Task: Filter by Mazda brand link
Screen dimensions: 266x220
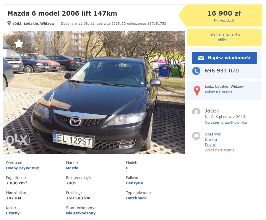Action: point(72,168)
